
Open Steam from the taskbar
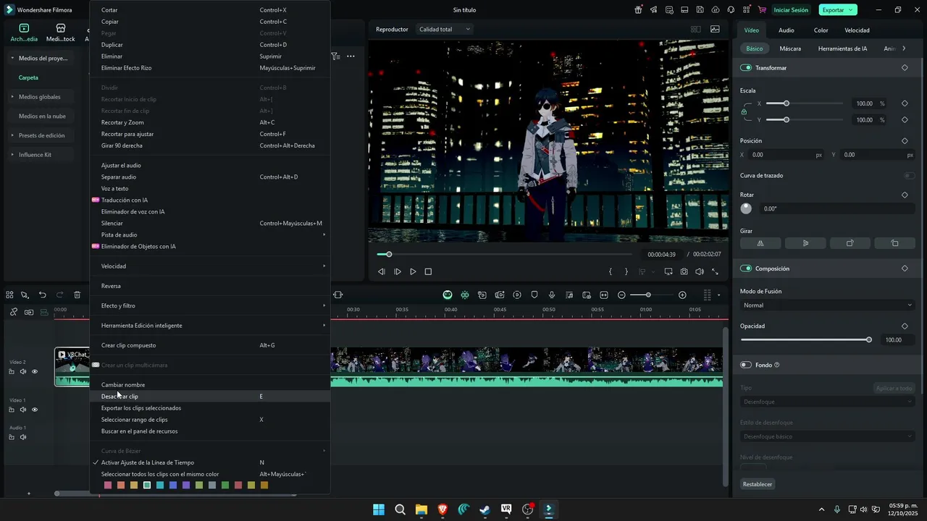point(485,509)
